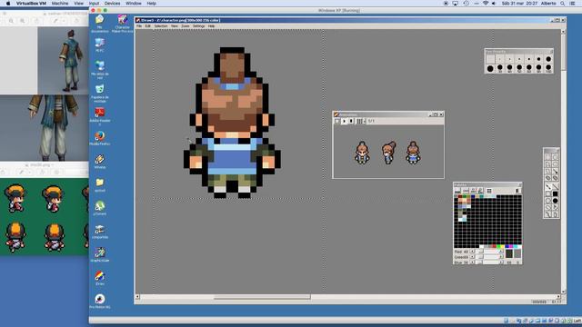582x327 pixels.
Task: Open the Settings menu
Action: (x=198, y=26)
